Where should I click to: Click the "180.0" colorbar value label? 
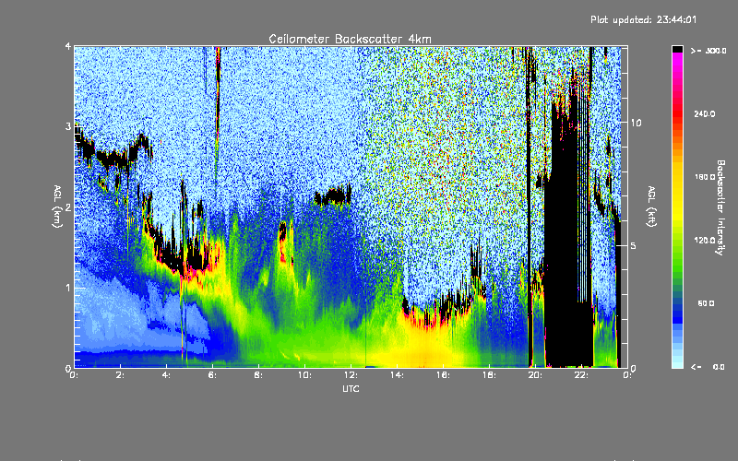[705, 177]
